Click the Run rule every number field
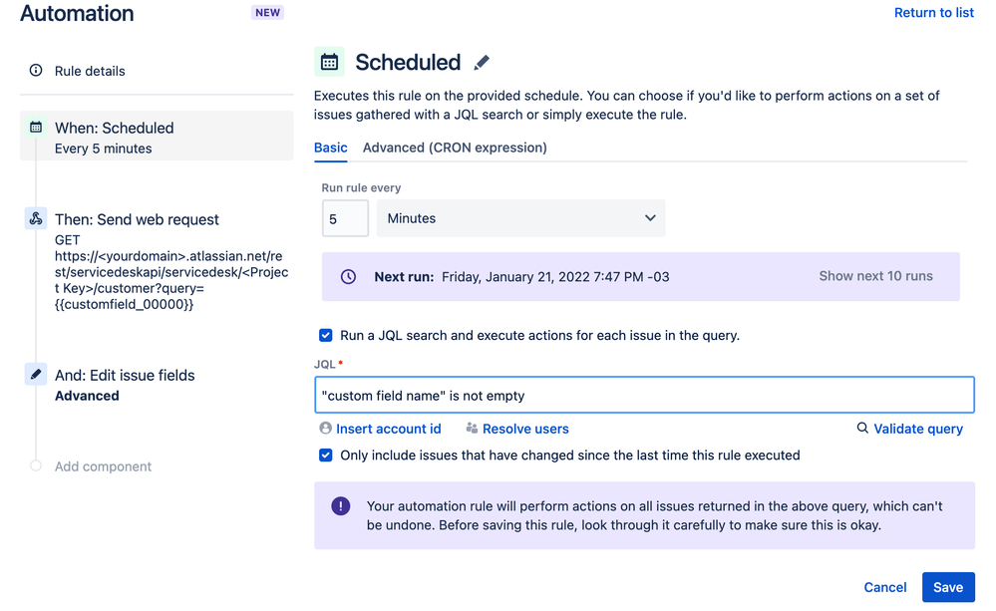The height and width of the screenshot is (611, 996). coord(345,218)
